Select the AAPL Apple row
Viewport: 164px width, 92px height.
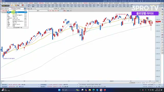(17, 26)
